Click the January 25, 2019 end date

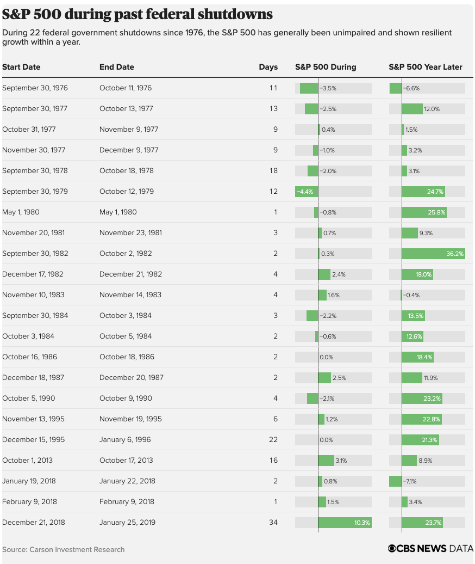(127, 523)
